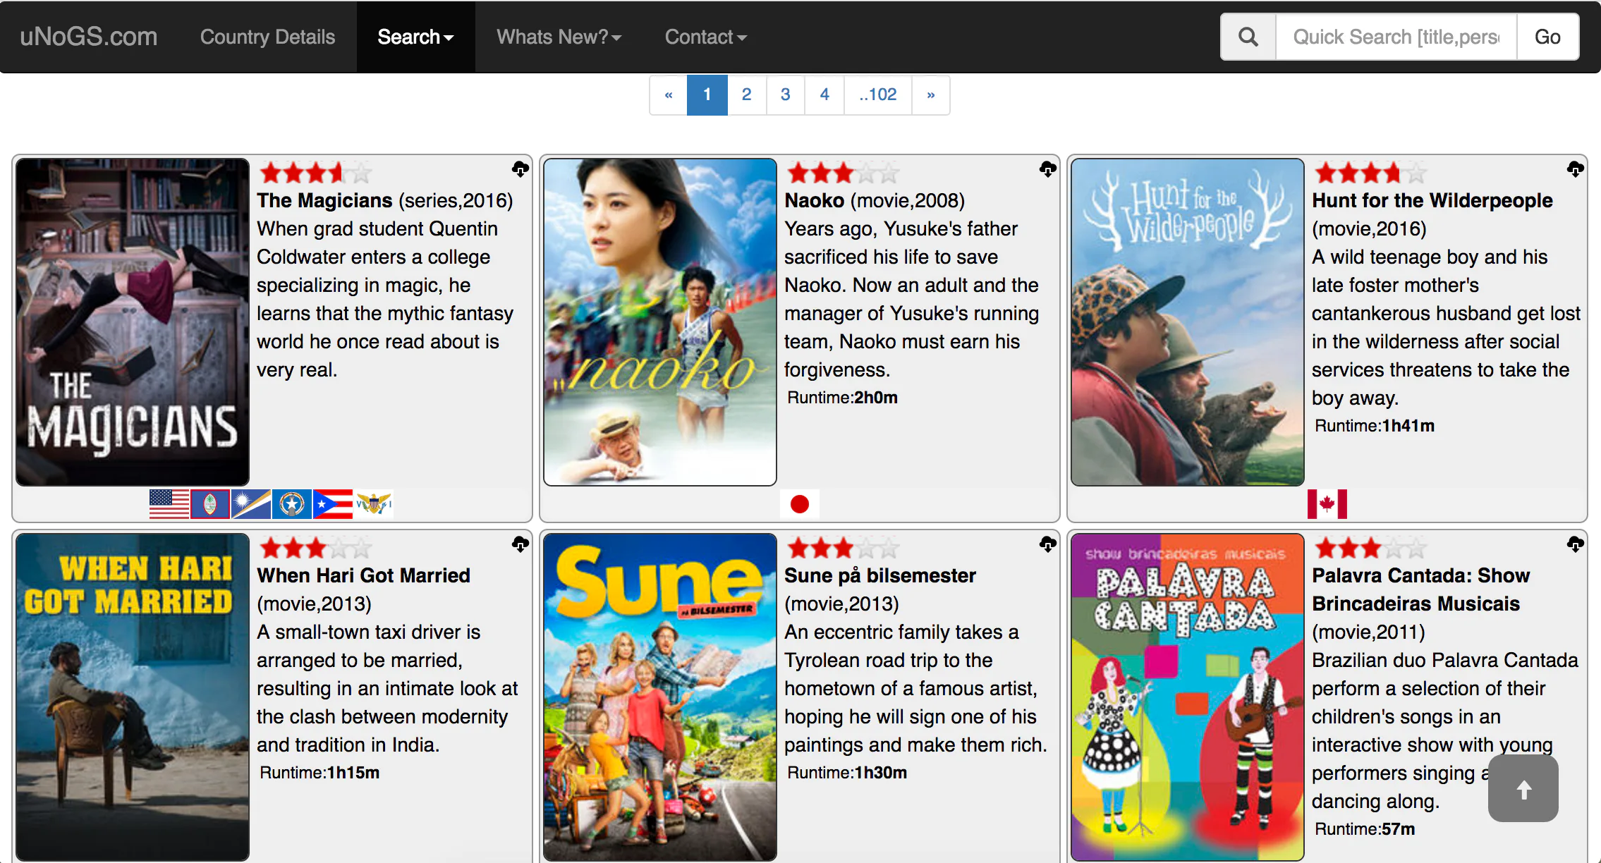
Task: Click the Northern Mariana Islands flag
Action: point(292,504)
